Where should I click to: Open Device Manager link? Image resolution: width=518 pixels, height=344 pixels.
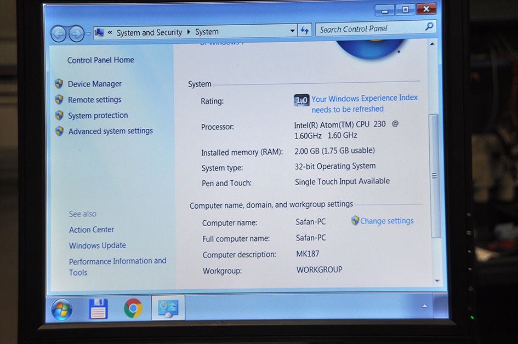pos(95,84)
